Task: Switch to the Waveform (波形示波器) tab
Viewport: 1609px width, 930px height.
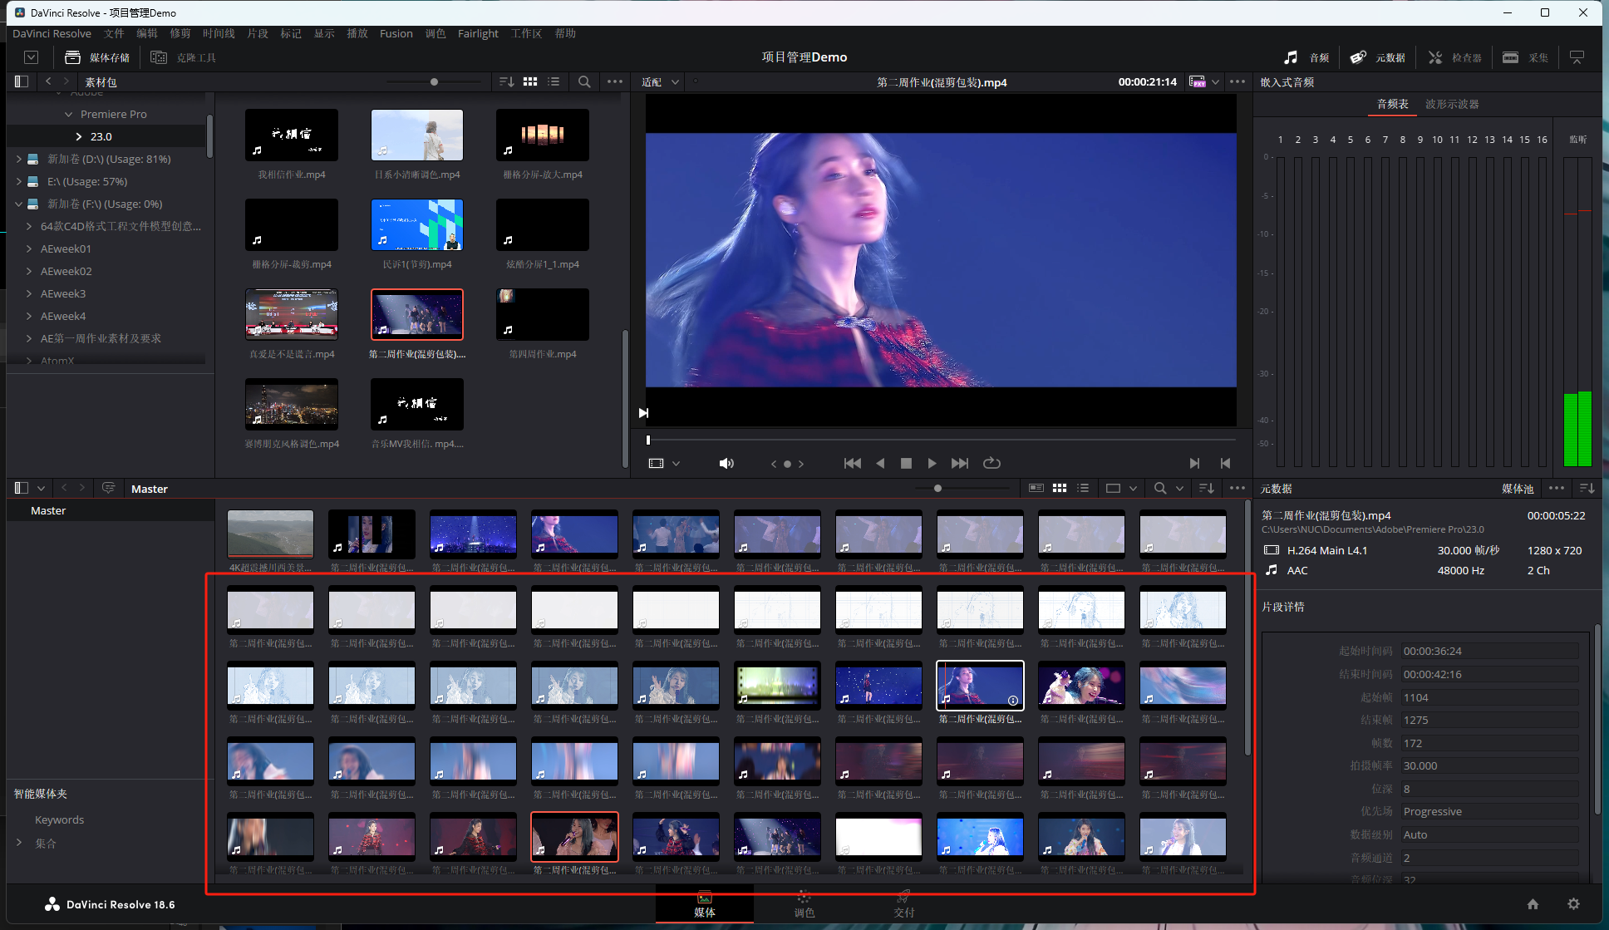Action: tap(1451, 104)
